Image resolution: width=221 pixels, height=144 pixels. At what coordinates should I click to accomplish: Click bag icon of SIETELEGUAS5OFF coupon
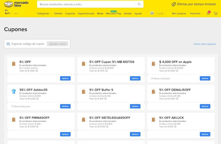(x=84, y=119)
